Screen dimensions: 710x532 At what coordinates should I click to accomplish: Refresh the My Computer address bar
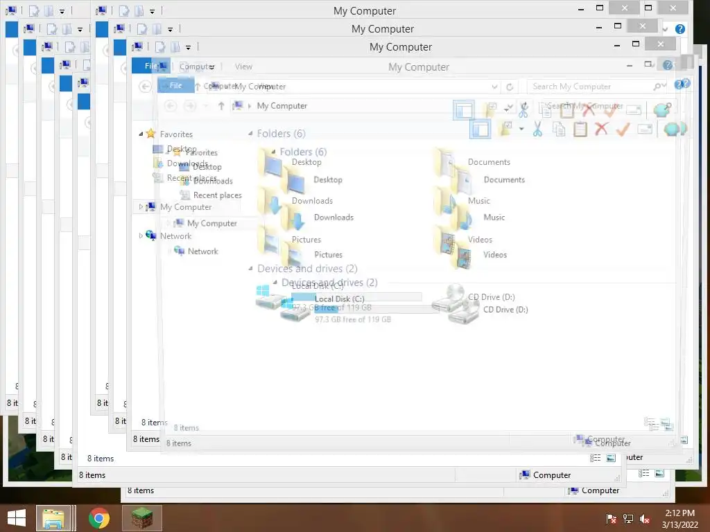tap(510, 87)
